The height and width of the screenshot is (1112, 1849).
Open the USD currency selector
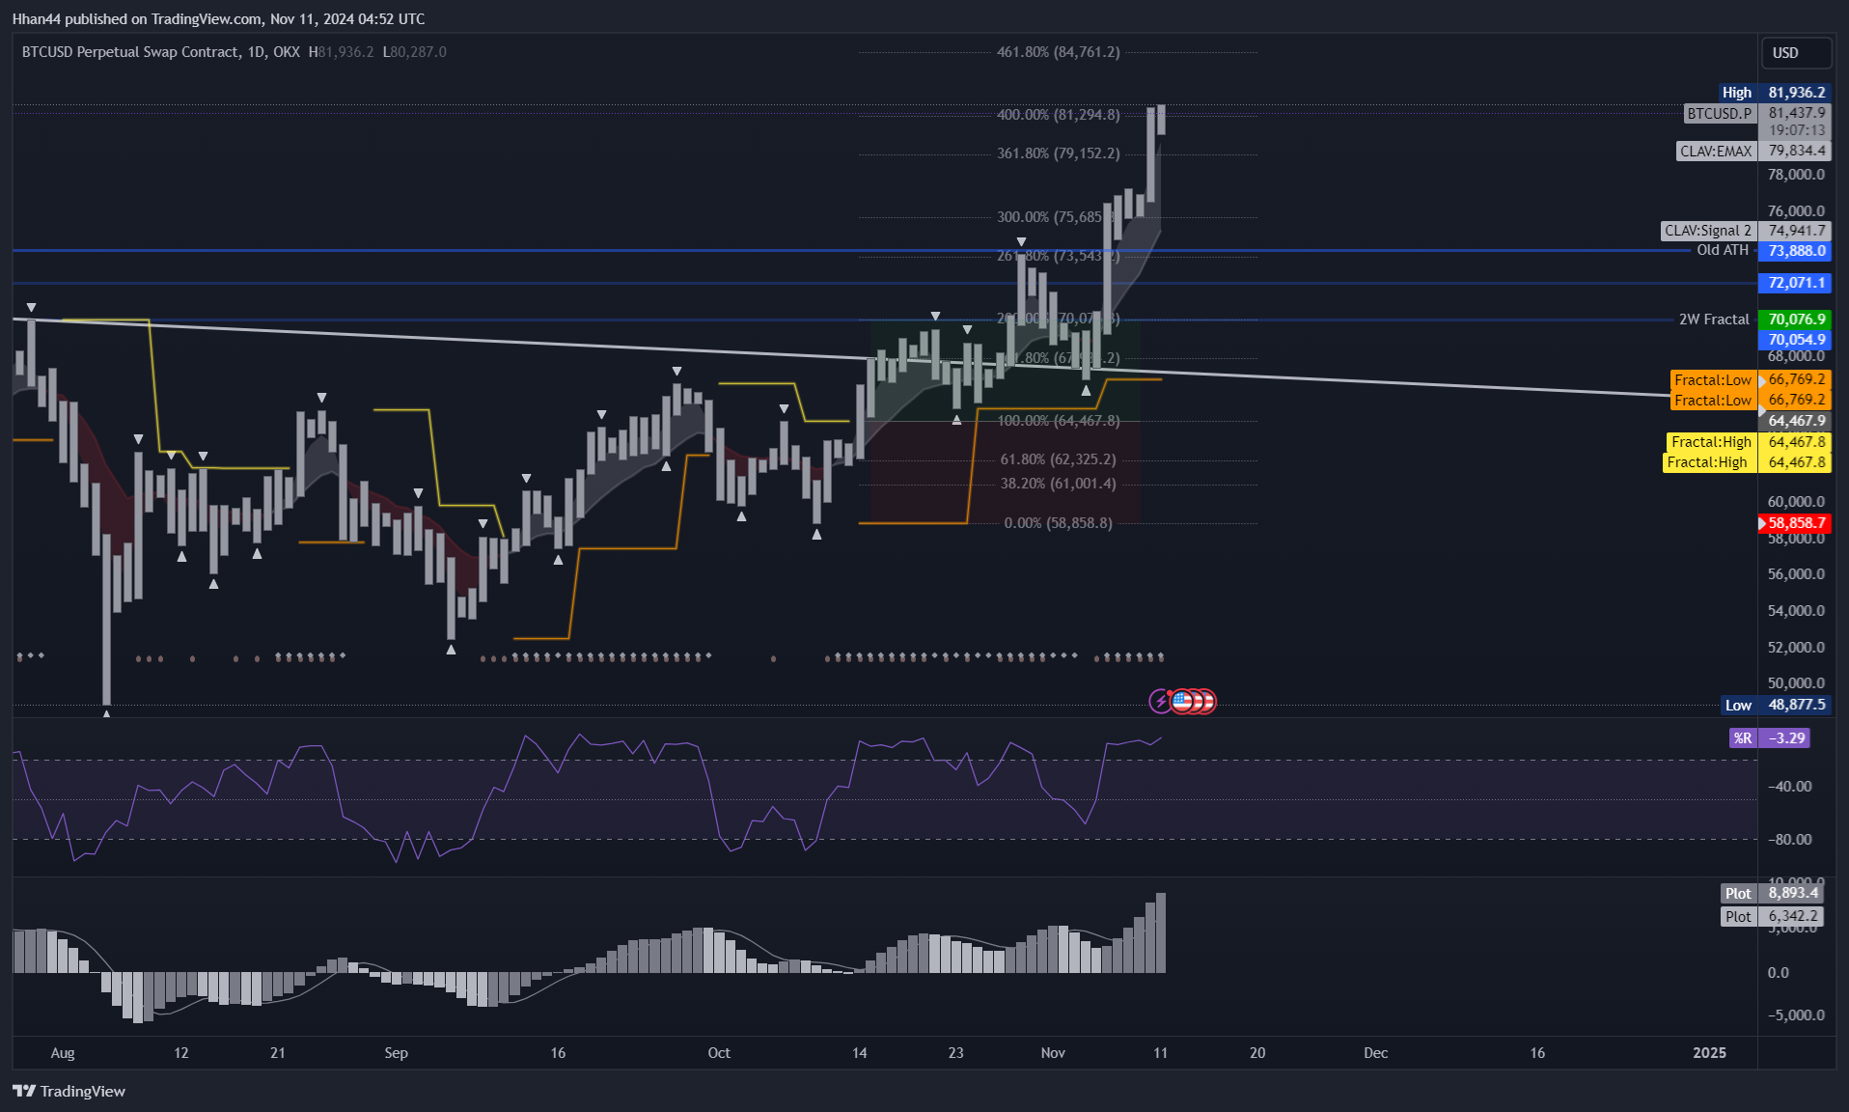1795,53
